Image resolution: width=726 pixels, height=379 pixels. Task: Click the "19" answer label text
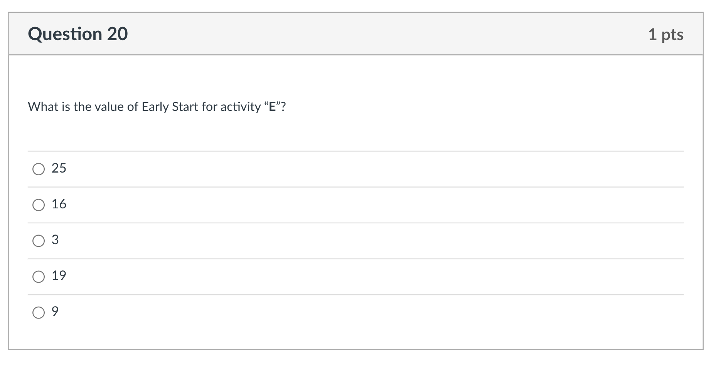[x=59, y=275]
